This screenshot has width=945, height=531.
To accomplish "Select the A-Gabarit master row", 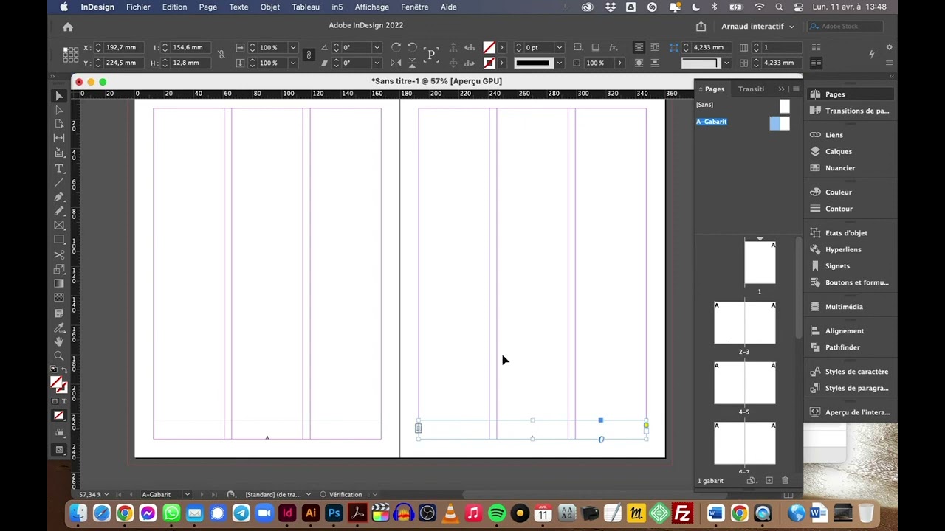I will click(x=743, y=122).
